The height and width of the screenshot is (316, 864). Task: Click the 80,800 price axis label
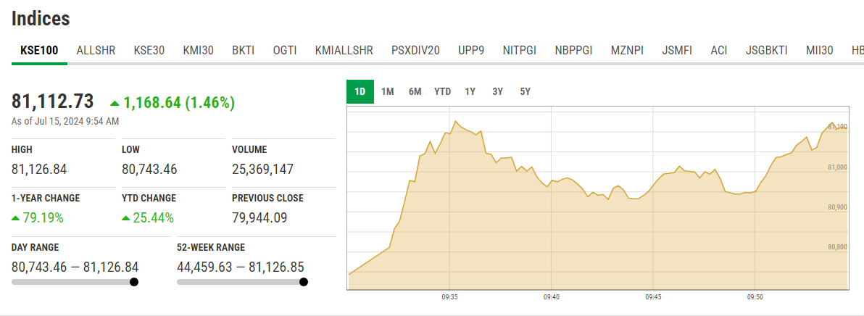[837, 247]
